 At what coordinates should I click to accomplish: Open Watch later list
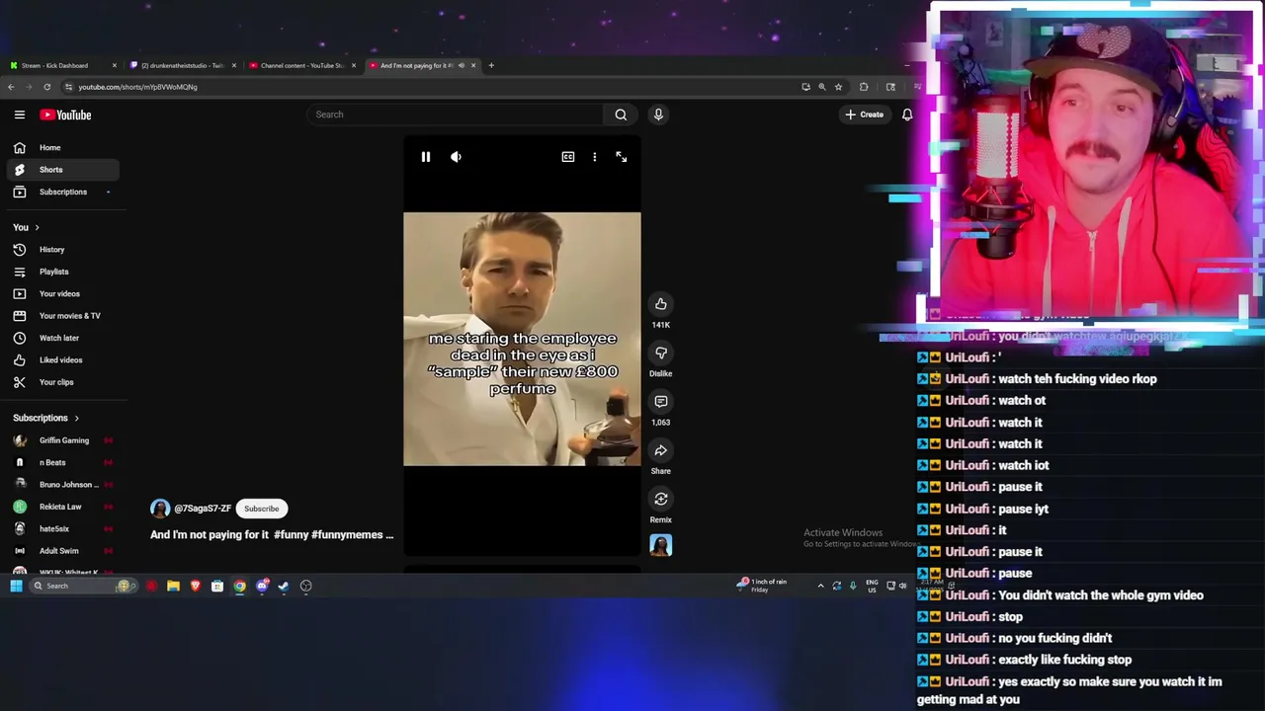coord(63,338)
